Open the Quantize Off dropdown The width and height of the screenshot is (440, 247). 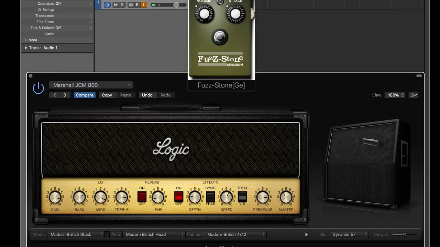pos(74,3)
